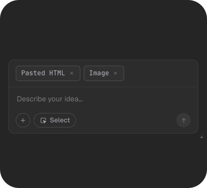Activate the Select element picker button
Image resolution: width=207 pixels, height=188 pixels.
(x=55, y=120)
